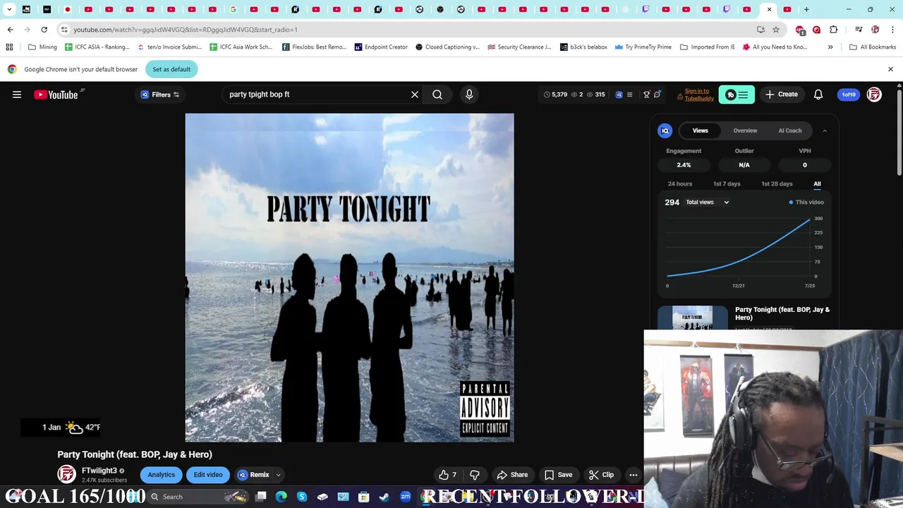The height and width of the screenshot is (508, 903).
Task: Click the vidIQ logo in stats bar
Action: pyautogui.click(x=619, y=95)
